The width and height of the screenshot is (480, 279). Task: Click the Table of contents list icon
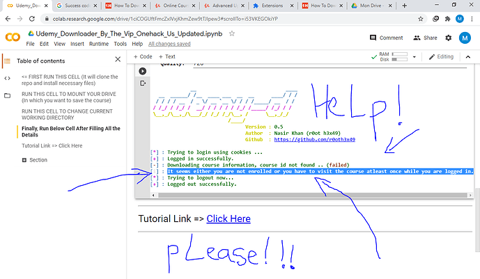[x=8, y=61]
